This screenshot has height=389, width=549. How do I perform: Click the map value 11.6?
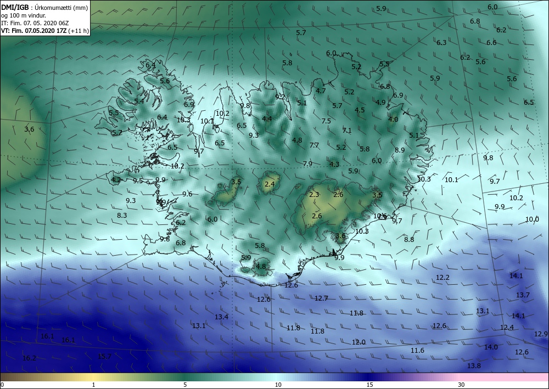[417, 351]
